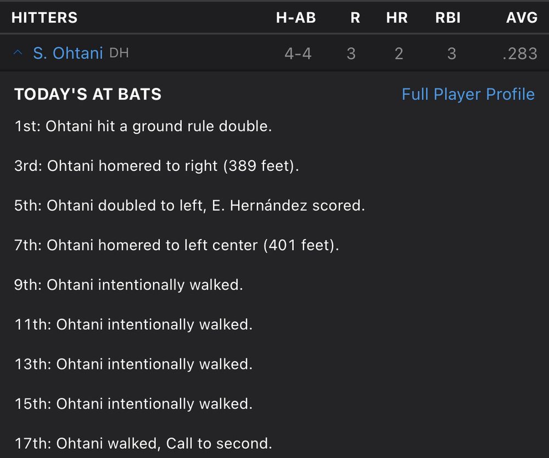Viewport: 549px width, 458px height.
Task: Click Ohtani's 4-4 hits-at-bats value
Action: pyautogui.click(x=298, y=53)
